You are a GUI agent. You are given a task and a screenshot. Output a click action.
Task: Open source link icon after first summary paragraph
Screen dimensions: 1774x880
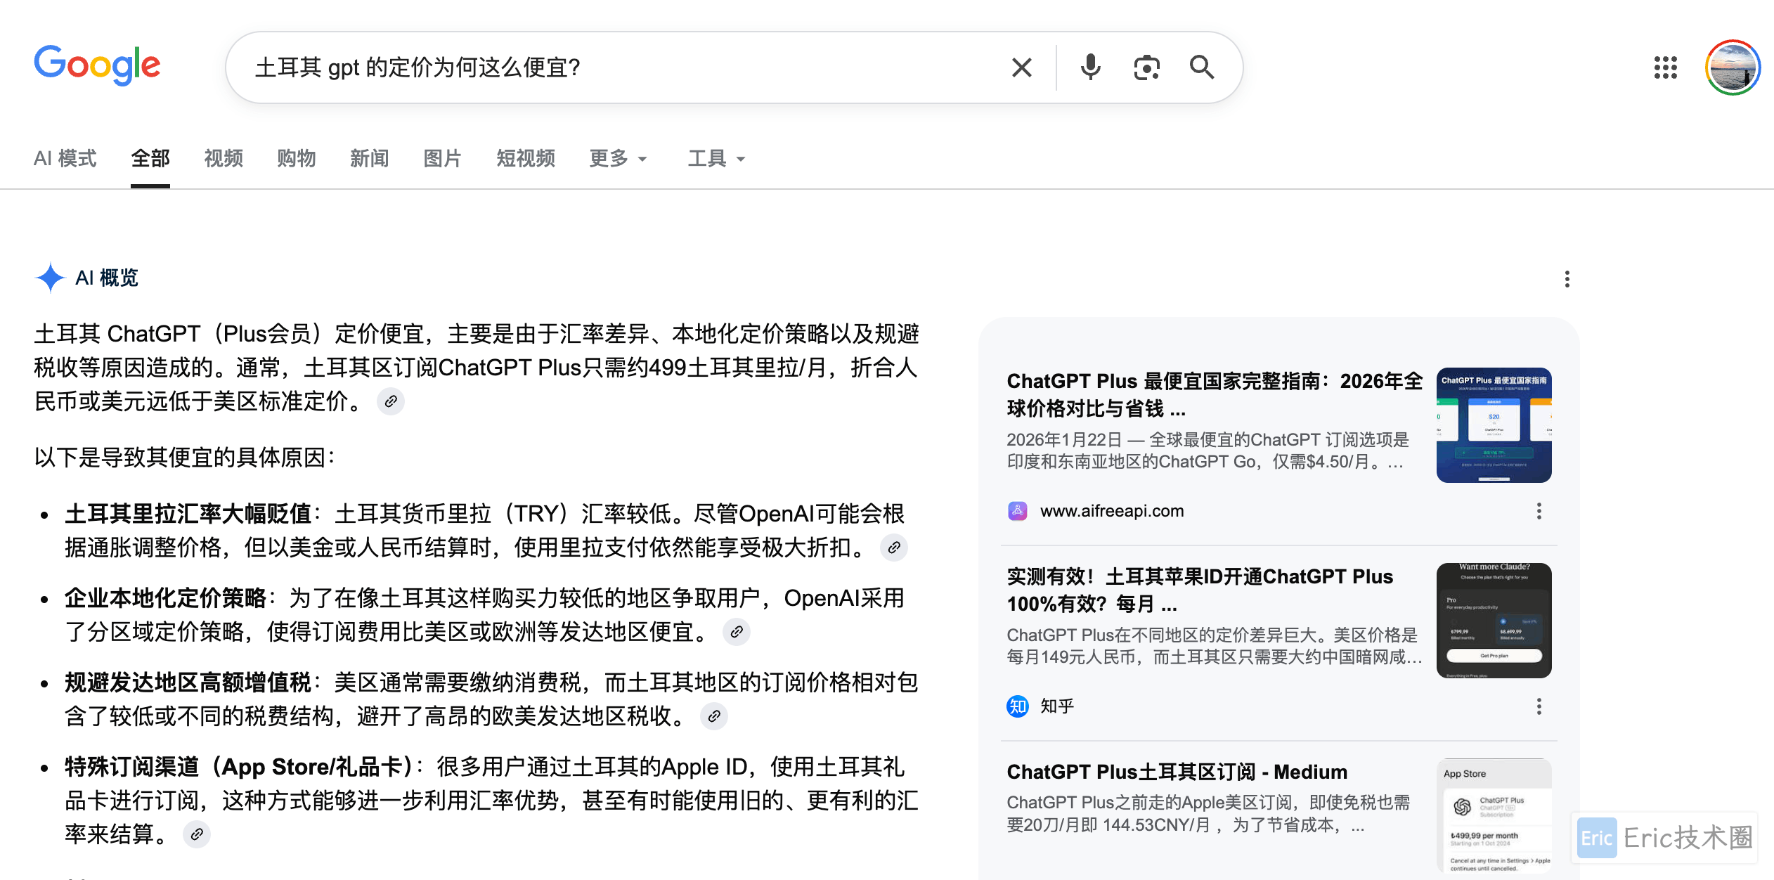click(x=391, y=401)
